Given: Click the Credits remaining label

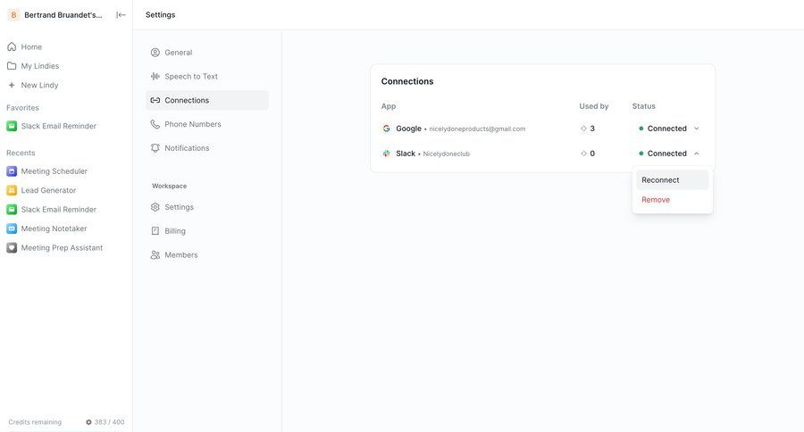Looking at the screenshot, I should 35,422.
